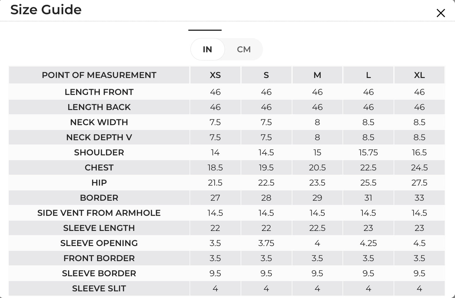Switch measurement units to CM
This screenshot has width=455, height=298.
pyautogui.click(x=244, y=49)
